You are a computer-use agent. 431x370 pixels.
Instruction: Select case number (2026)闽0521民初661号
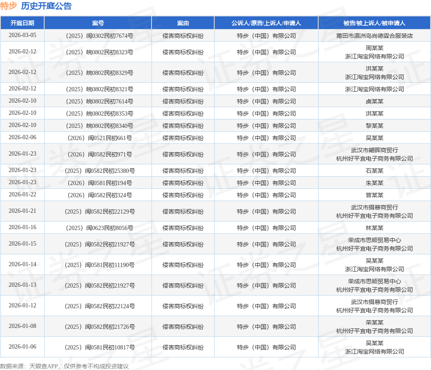(99, 138)
